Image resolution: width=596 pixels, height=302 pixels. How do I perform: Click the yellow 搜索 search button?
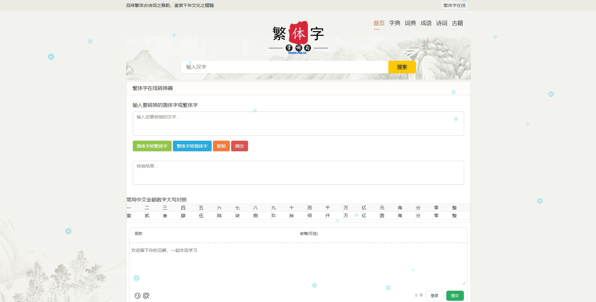tap(402, 67)
